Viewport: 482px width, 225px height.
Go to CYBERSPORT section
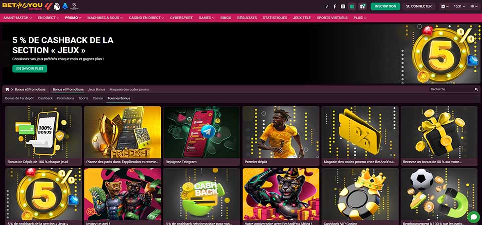coord(181,18)
